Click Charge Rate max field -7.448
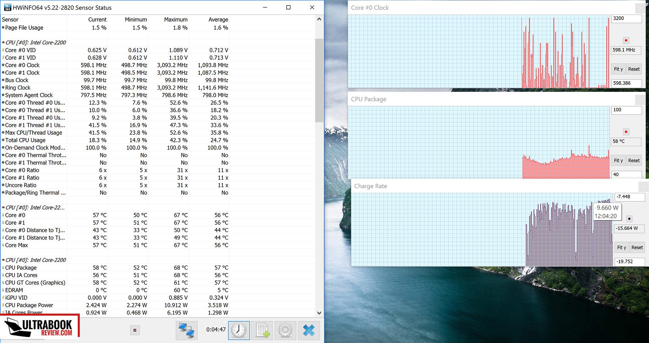The image size is (649, 343). [x=629, y=197]
